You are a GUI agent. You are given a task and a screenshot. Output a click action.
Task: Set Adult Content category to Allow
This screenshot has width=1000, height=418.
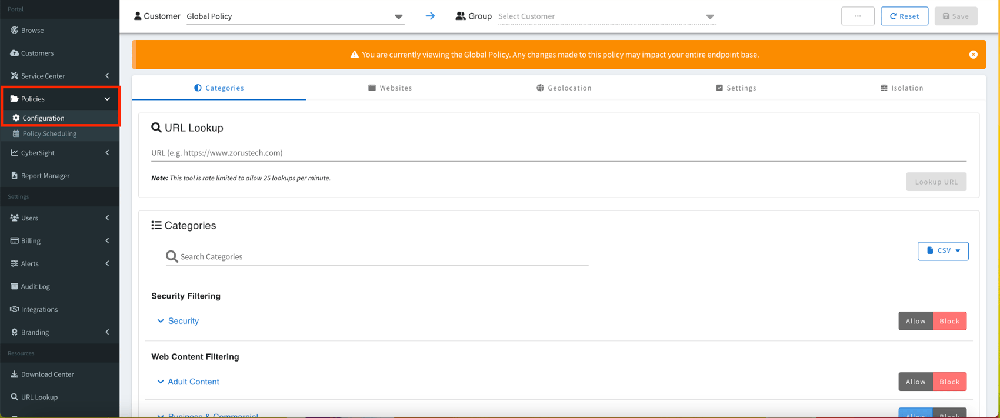click(x=915, y=382)
